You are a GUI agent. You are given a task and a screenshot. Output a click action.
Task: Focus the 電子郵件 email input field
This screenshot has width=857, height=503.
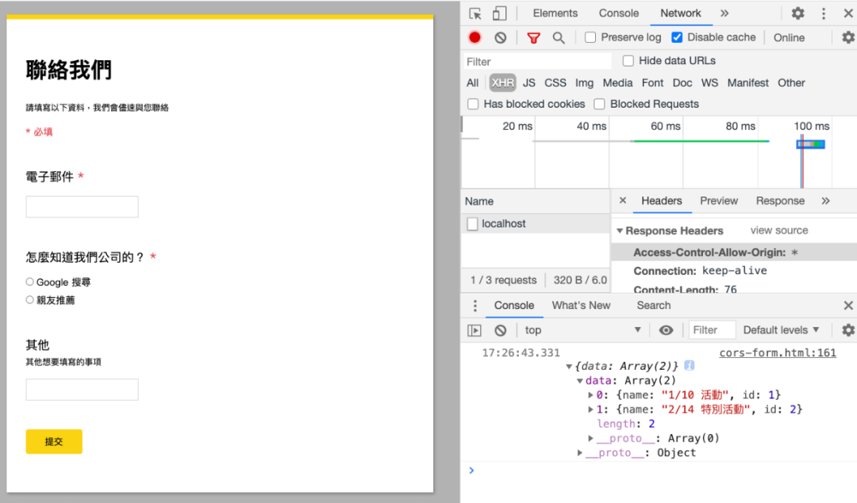[x=82, y=207]
